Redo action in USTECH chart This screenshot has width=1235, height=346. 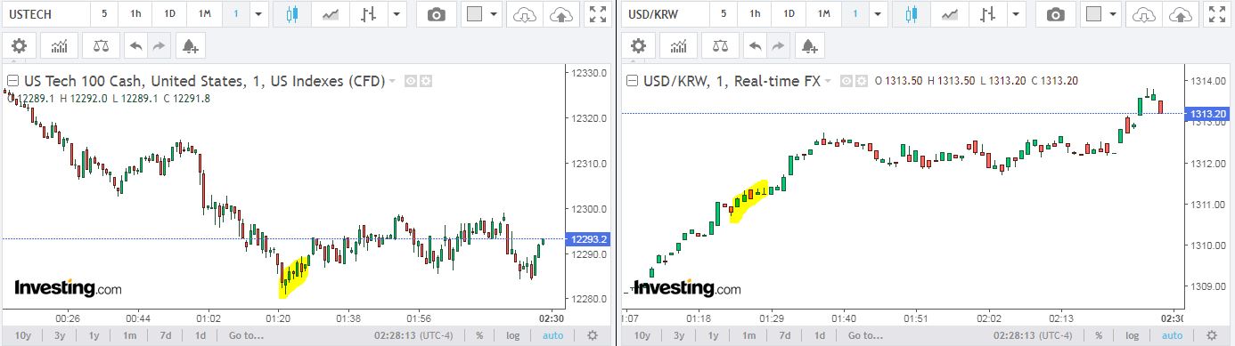(159, 46)
